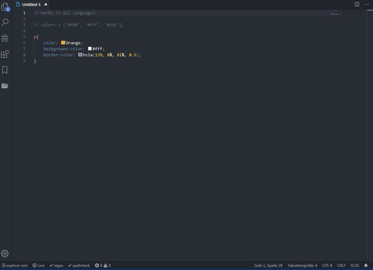Click the explorer sort status bar button
The width and height of the screenshot is (373, 270).
click(15, 265)
